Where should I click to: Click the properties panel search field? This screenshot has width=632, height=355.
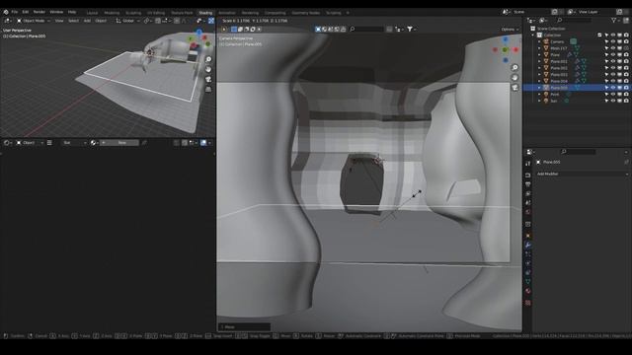578,152
